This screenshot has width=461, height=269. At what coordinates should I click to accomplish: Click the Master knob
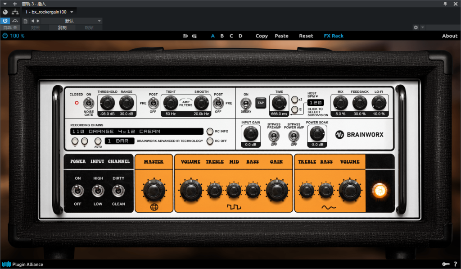pyautogui.click(x=154, y=191)
